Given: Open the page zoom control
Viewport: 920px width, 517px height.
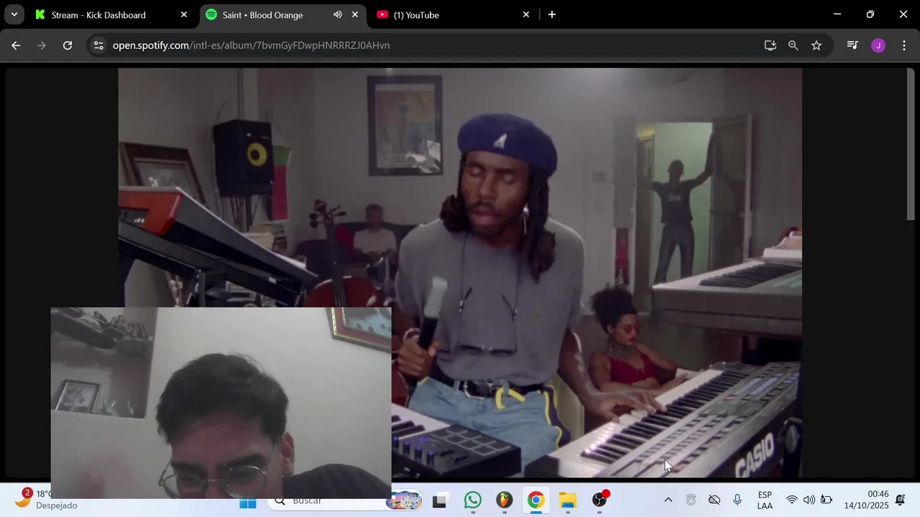Looking at the screenshot, I should tap(793, 45).
